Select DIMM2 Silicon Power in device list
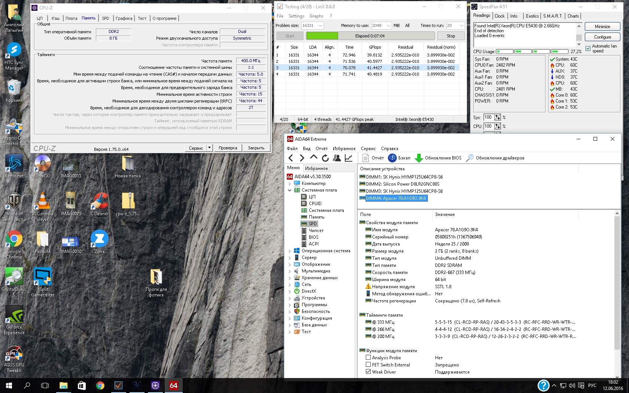The width and height of the screenshot is (629, 393). coord(402,184)
